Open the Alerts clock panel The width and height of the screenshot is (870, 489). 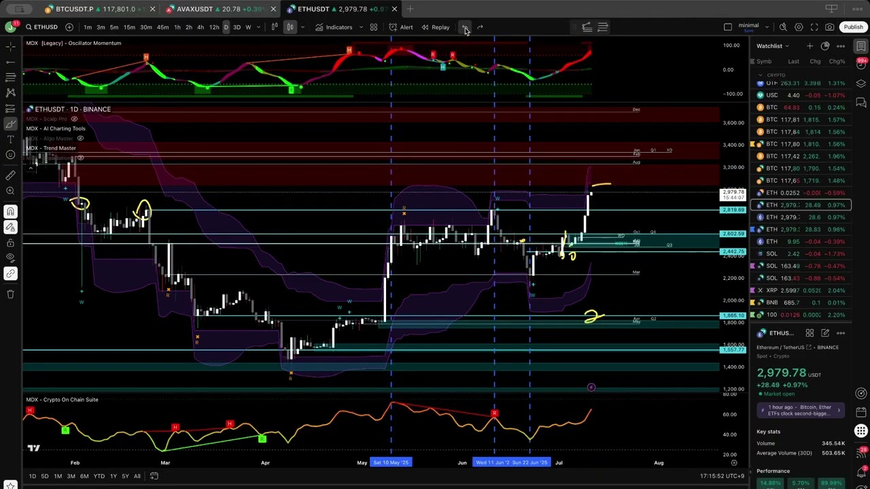(x=861, y=65)
